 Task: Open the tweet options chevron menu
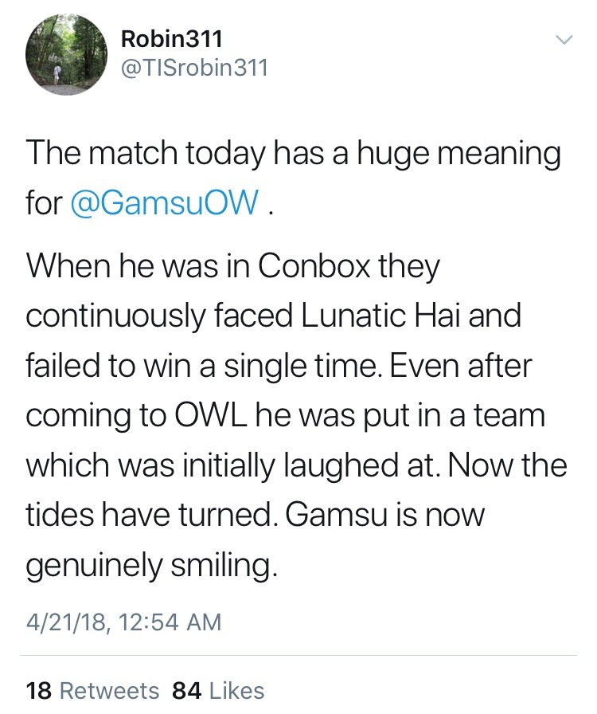point(563,39)
